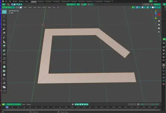Activate the Knife tool
The image size is (166, 113).
(x=4, y=63)
